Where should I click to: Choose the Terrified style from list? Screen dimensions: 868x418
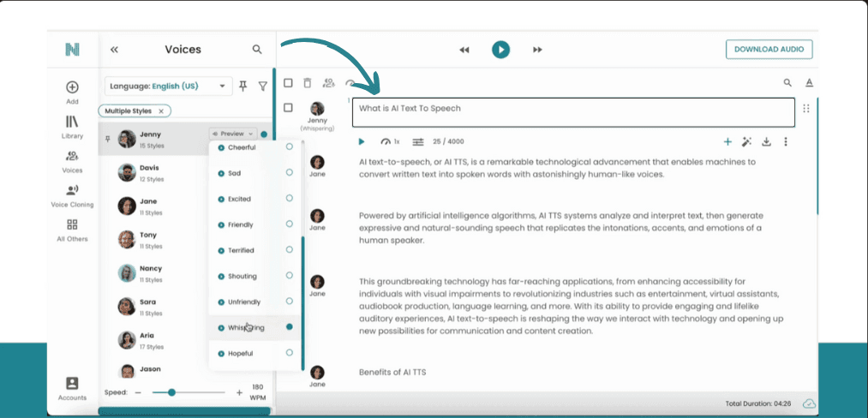[x=242, y=250]
